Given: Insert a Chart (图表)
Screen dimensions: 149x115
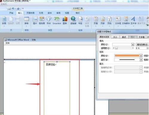Looking at the screenshot, I should click(x=65, y=21).
